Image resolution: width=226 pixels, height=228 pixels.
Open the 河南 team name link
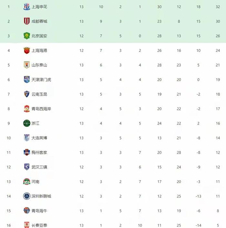point(36,182)
